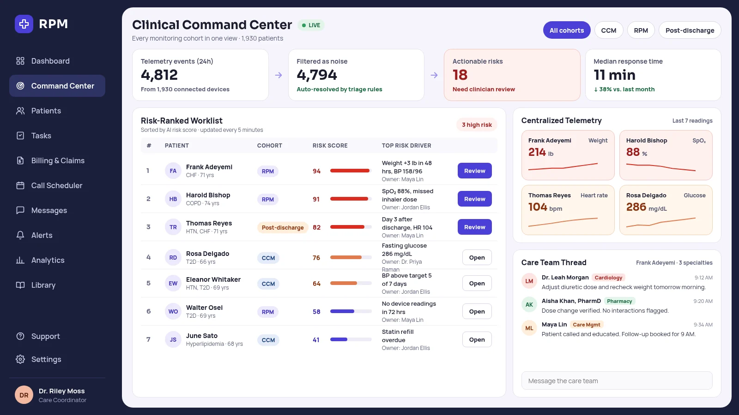Image resolution: width=739 pixels, height=415 pixels.
Task: Click Dr. Riley Moss avatar
Action: pyautogui.click(x=24, y=395)
